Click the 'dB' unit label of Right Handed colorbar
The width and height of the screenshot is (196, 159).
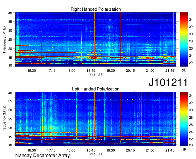[x=184, y=70]
